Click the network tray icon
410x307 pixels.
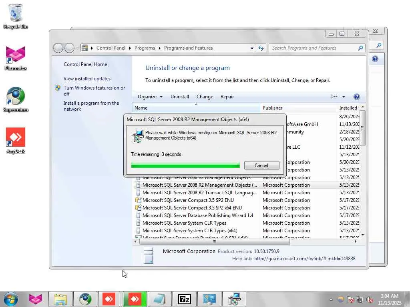click(360, 299)
